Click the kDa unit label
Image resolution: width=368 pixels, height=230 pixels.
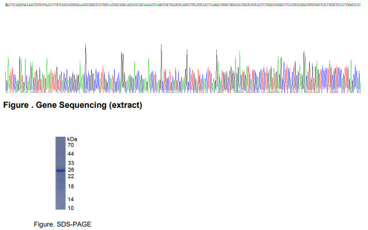[x=72, y=139]
